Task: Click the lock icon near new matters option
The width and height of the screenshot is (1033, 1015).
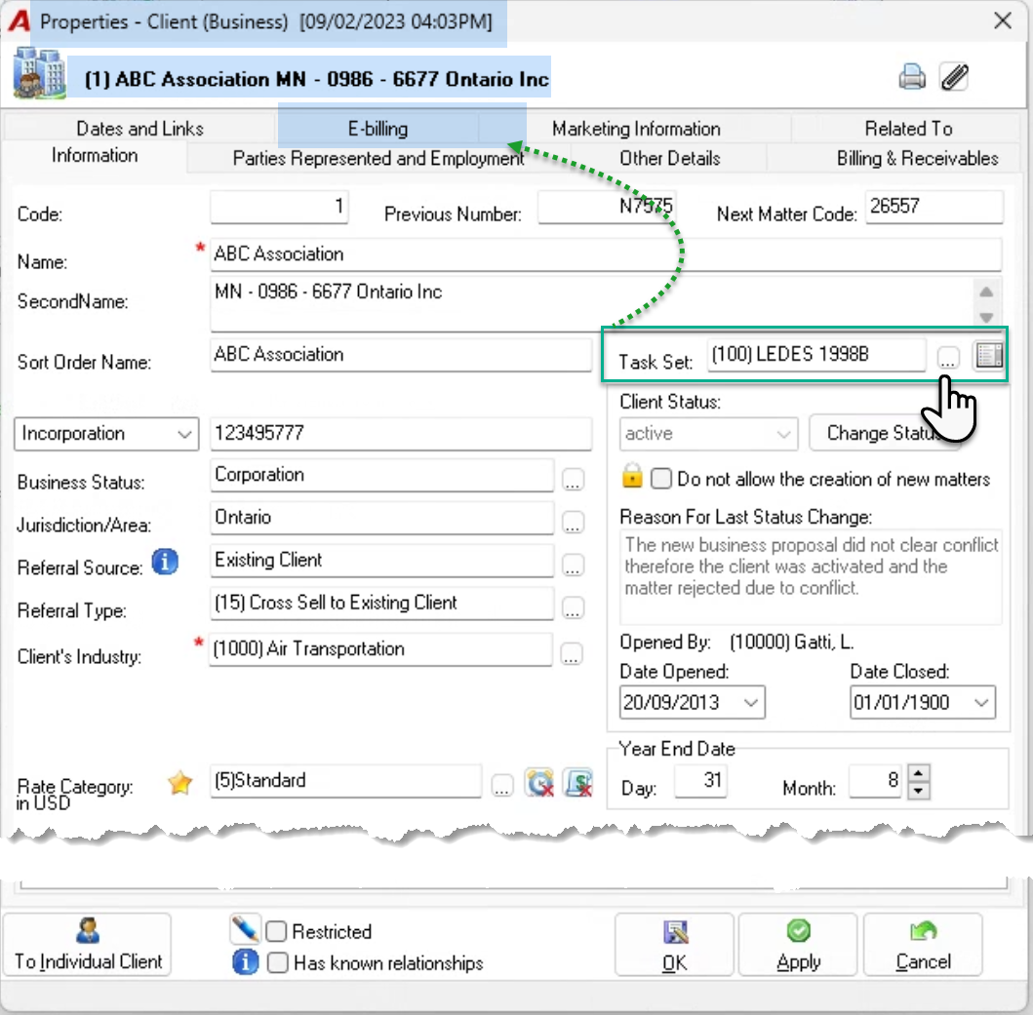Action: coord(632,476)
